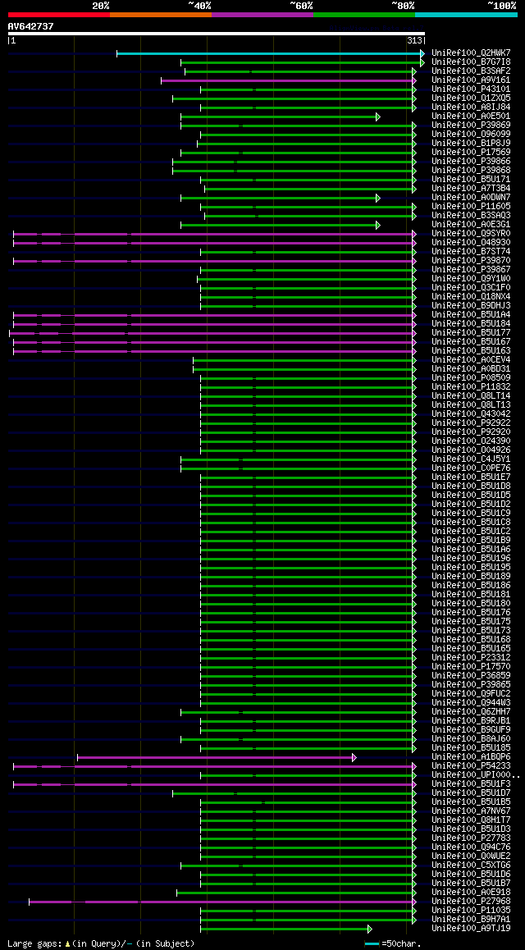Click the UniRef100_A7NV67 hit label
Viewport: 525px width, 950px height.
coord(471,811)
